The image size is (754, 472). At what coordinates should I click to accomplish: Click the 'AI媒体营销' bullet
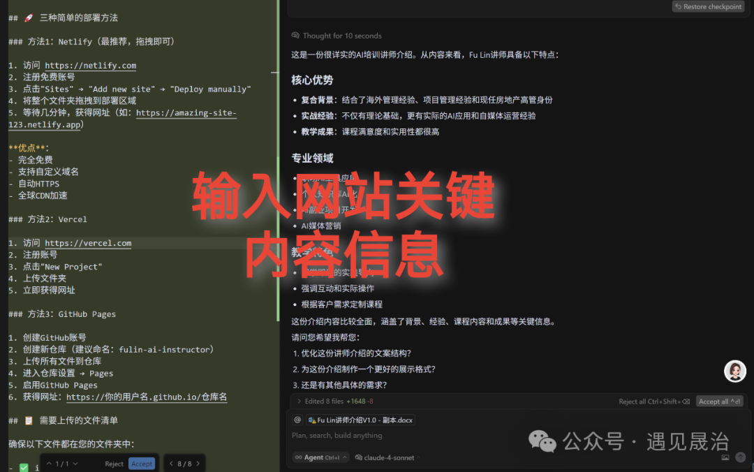(x=320, y=226)
